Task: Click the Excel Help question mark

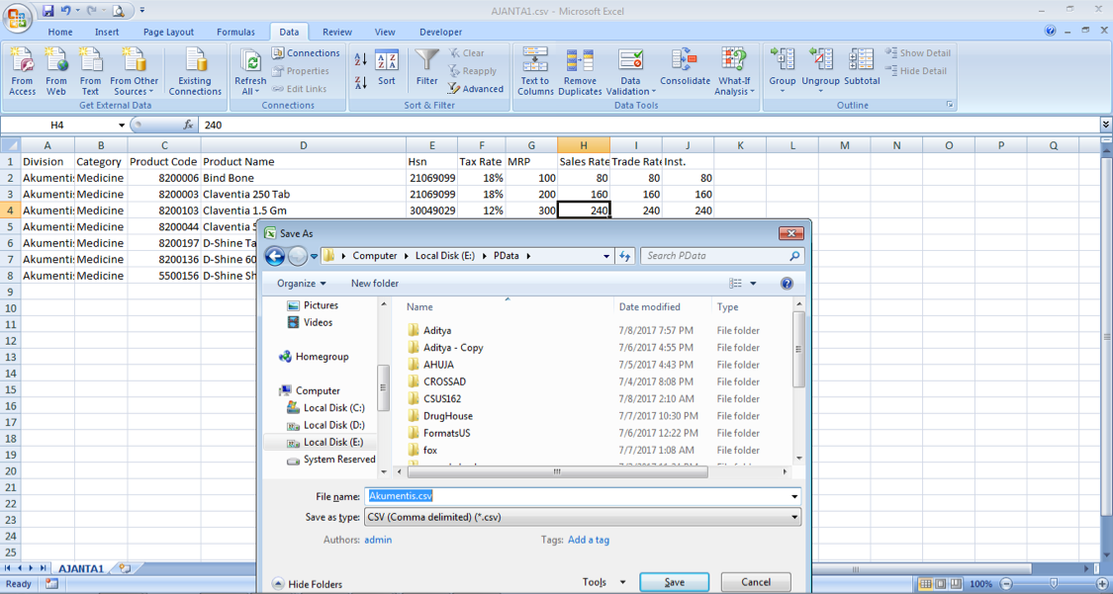Action: pyautogui.click(x=1050, y=31)
